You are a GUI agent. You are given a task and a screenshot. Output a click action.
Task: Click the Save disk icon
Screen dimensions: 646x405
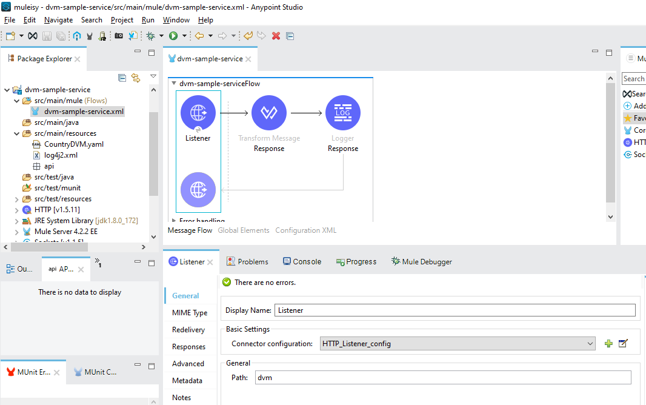tap(47, 36)
